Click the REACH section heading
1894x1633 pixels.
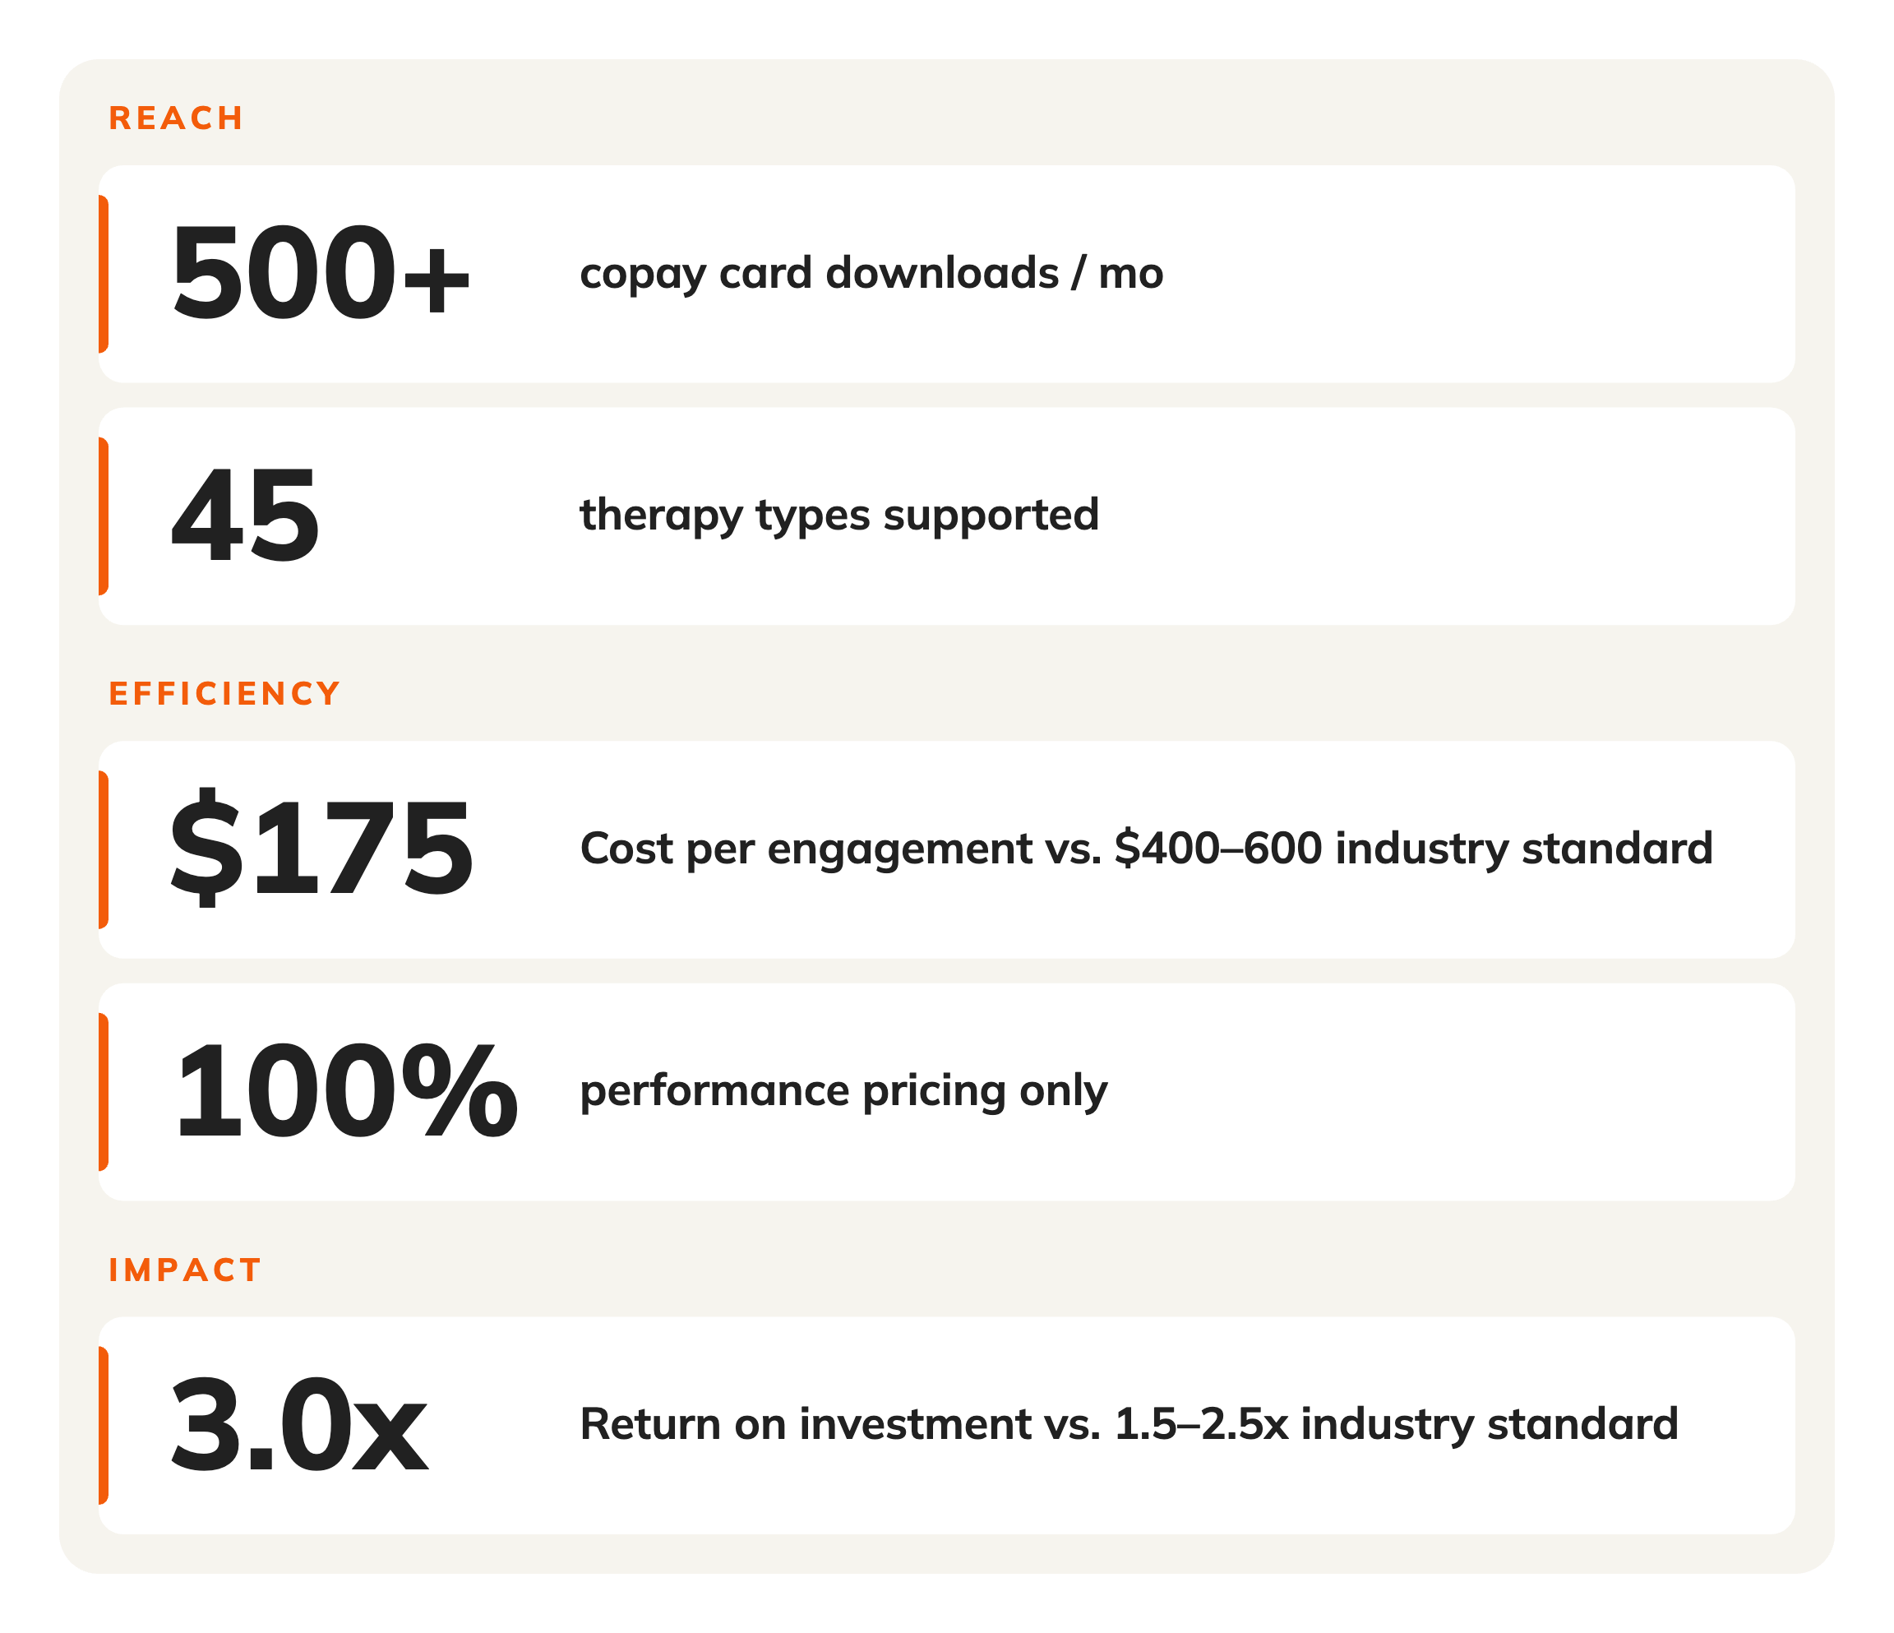pos(175,118)
